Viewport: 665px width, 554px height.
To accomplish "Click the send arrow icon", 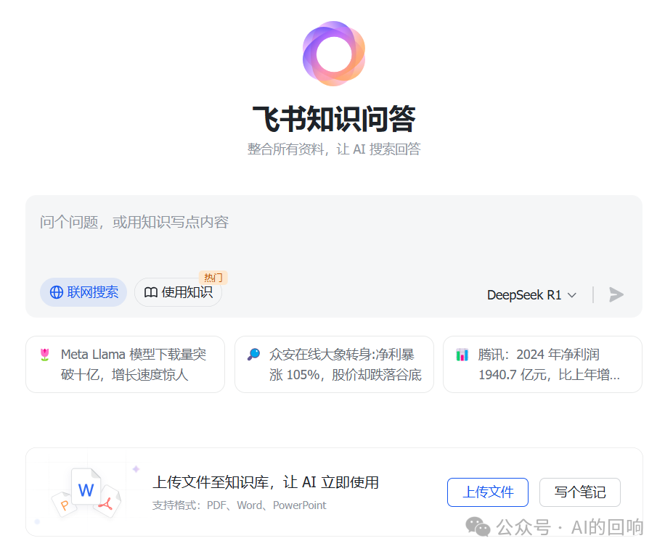I will tap(616, 294).
